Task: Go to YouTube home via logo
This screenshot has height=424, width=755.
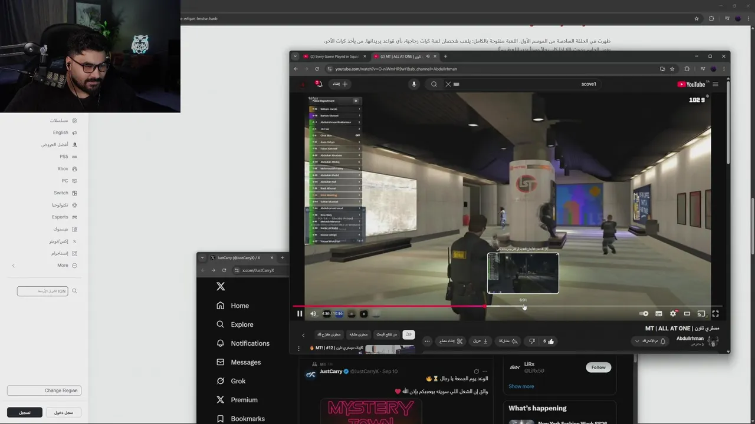Action: pos(691,84)
